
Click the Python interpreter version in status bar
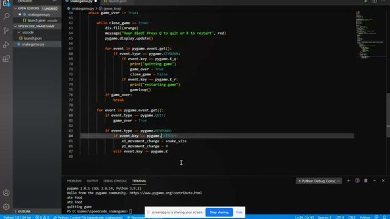17,217
